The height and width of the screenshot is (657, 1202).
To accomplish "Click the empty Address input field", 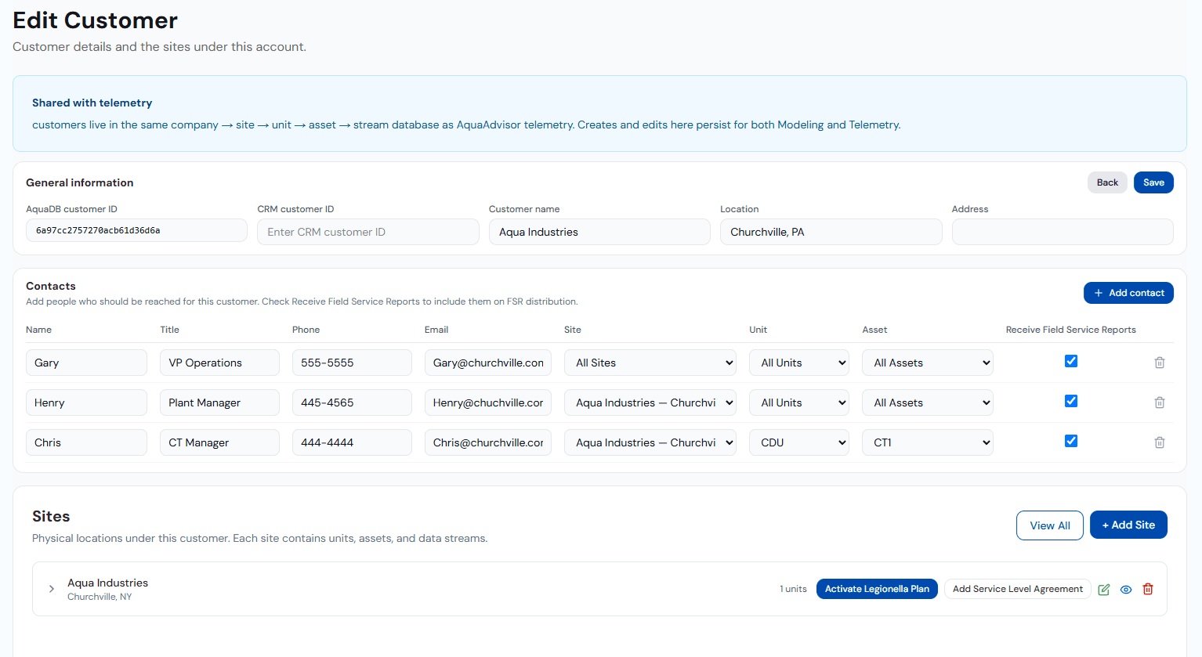I will coord(1063,232).
